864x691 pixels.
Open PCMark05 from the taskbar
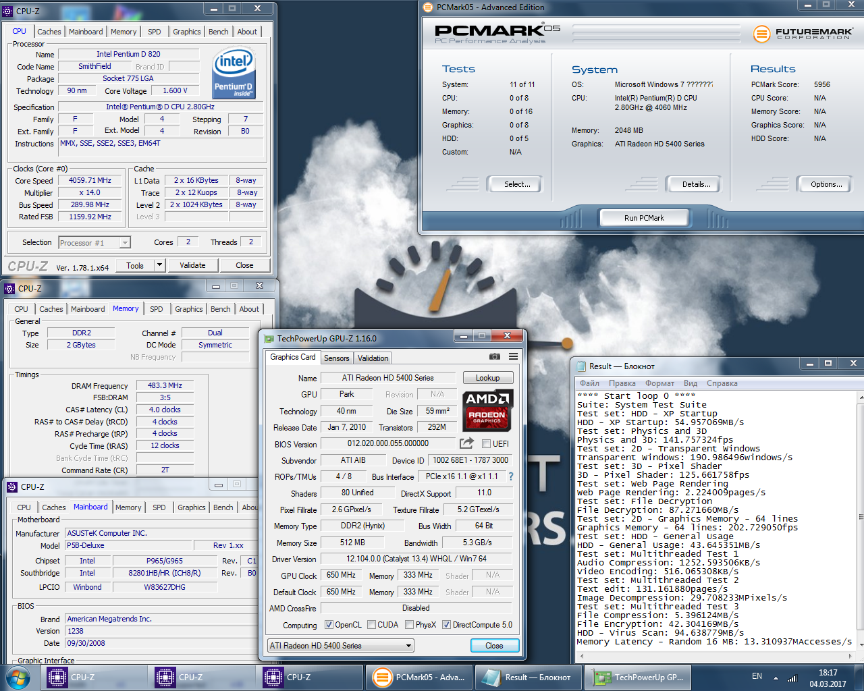(419, 678)
